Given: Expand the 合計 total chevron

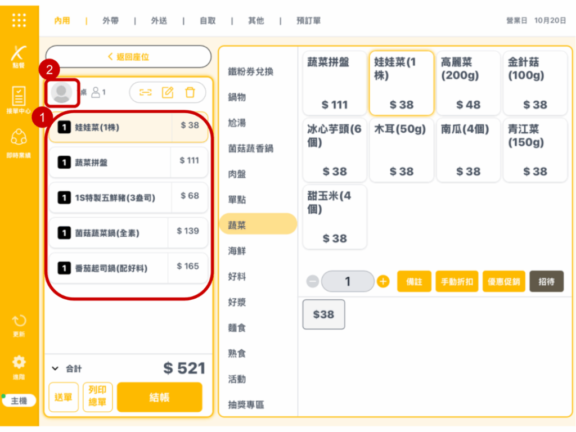Looking at the screenshot, I should click(x=55, y=368).
